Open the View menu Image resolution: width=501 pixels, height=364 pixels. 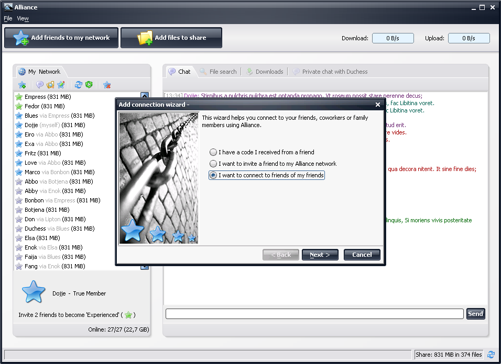tap(23, 18)
